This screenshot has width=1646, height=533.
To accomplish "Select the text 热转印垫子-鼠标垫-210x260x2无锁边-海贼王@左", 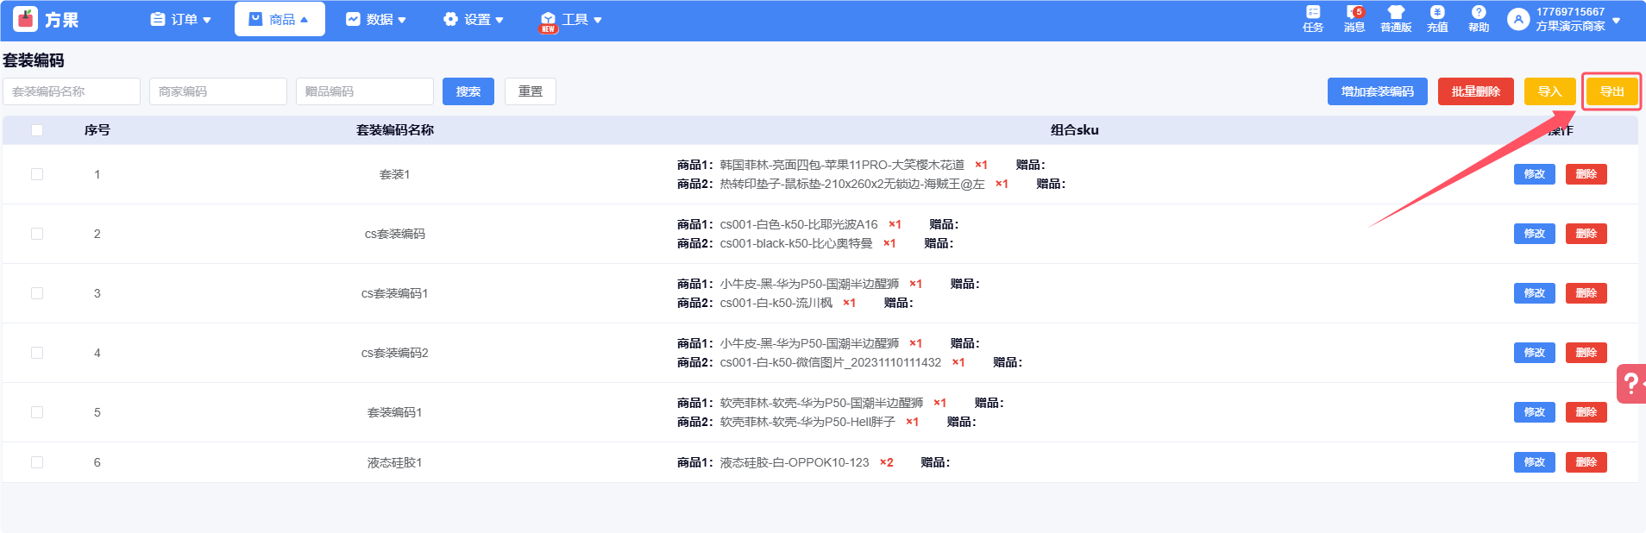I will pos(852,184).
